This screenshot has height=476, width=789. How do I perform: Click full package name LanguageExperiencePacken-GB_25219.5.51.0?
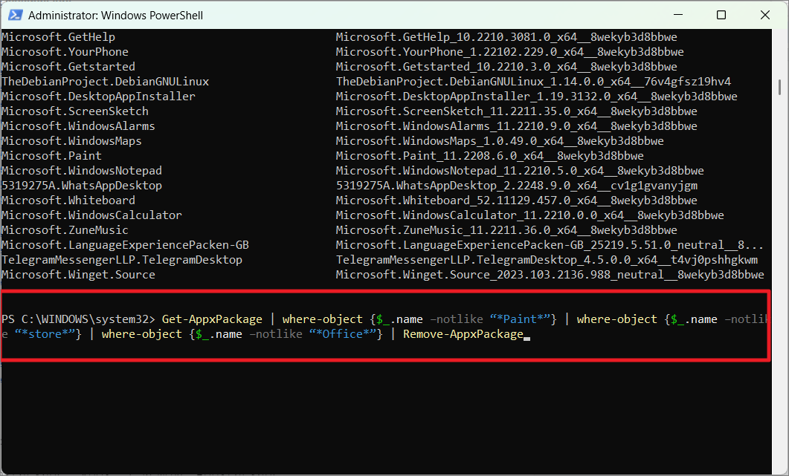pos(550,245)
